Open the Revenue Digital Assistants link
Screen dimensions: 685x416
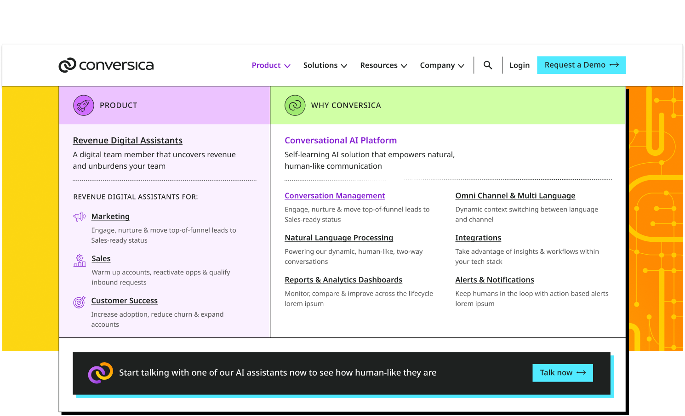(127, 141)
